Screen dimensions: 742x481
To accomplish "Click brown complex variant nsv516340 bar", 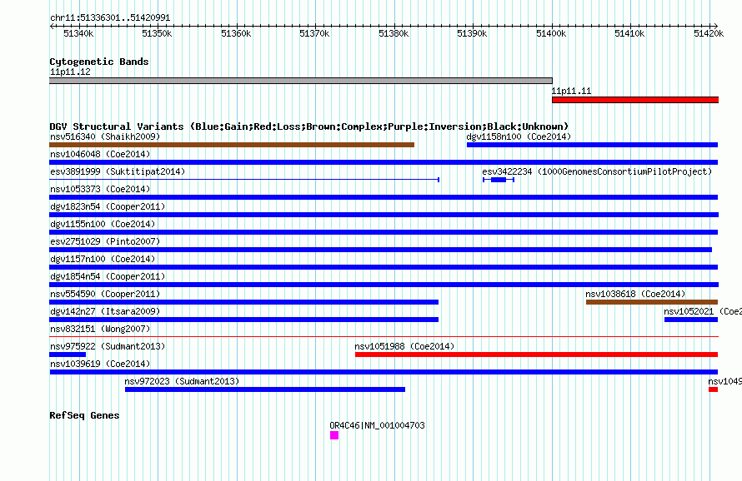I will click(232, 145).
